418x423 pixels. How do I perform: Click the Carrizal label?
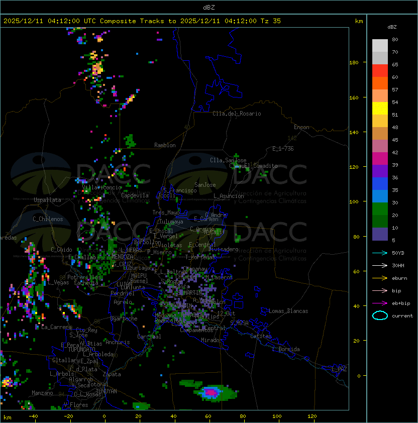click(149, 337)
